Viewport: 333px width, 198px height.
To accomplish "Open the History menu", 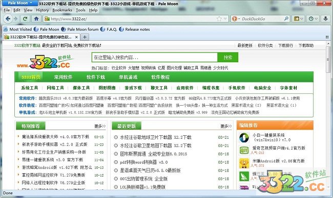I will pos(42,10).
